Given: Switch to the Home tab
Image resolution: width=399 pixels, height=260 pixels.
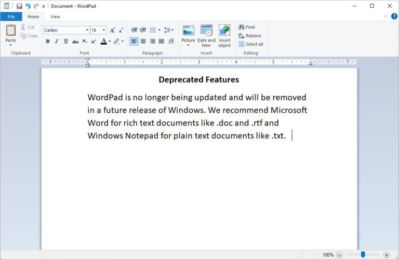Looking at the screenshot, I should [33, 17].
